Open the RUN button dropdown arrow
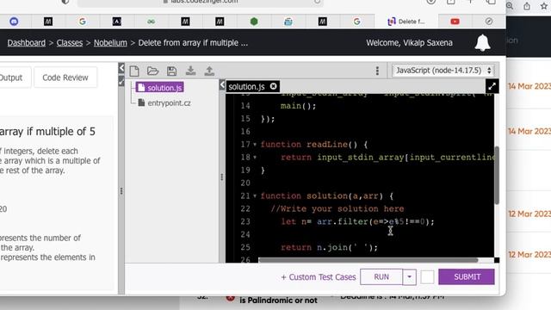 point(410,277)
